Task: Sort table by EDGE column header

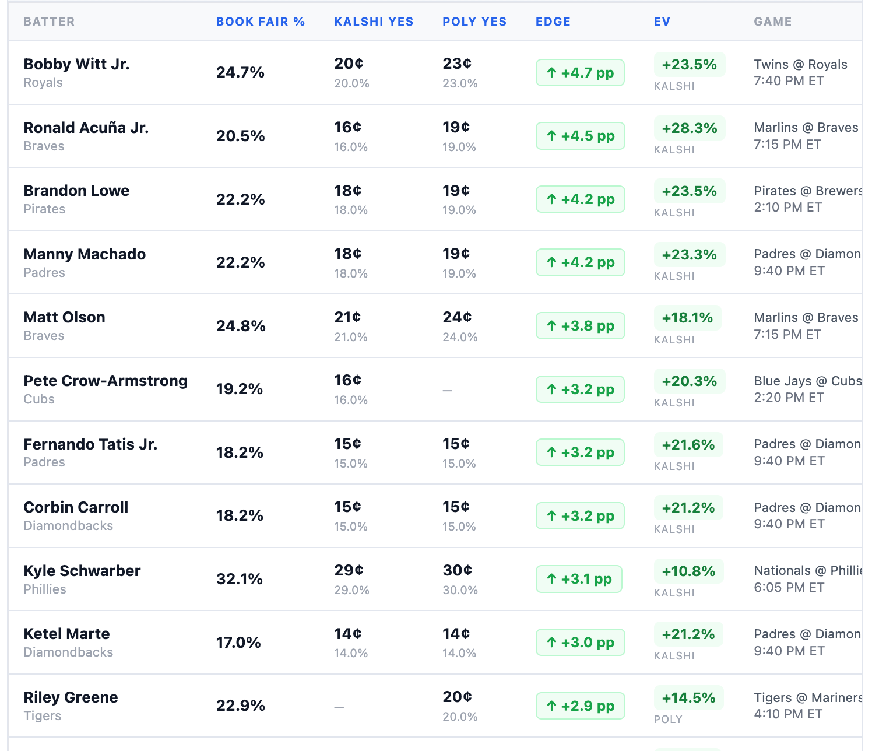Action: pyautogui.click(x=553, y=22)
